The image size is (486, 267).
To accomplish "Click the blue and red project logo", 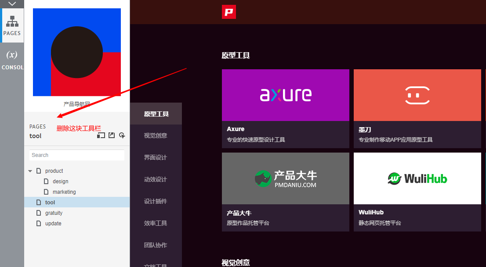I will (x=77, y=52).
